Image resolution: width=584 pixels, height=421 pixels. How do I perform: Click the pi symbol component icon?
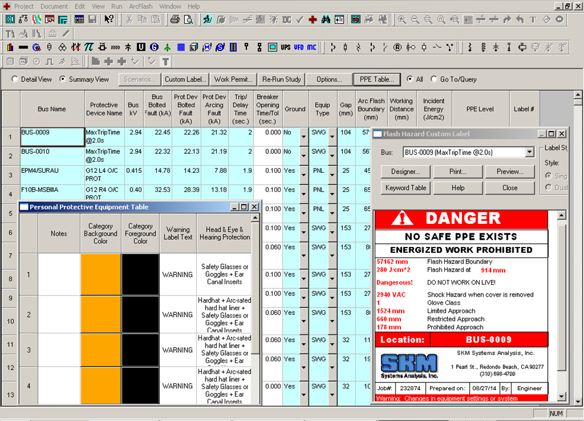pos(89,47)
